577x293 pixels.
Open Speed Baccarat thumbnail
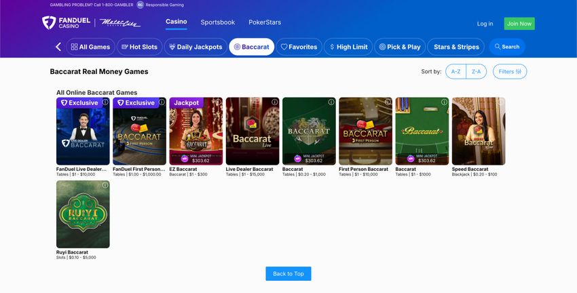pyautogui.click(x=479, y=132)
